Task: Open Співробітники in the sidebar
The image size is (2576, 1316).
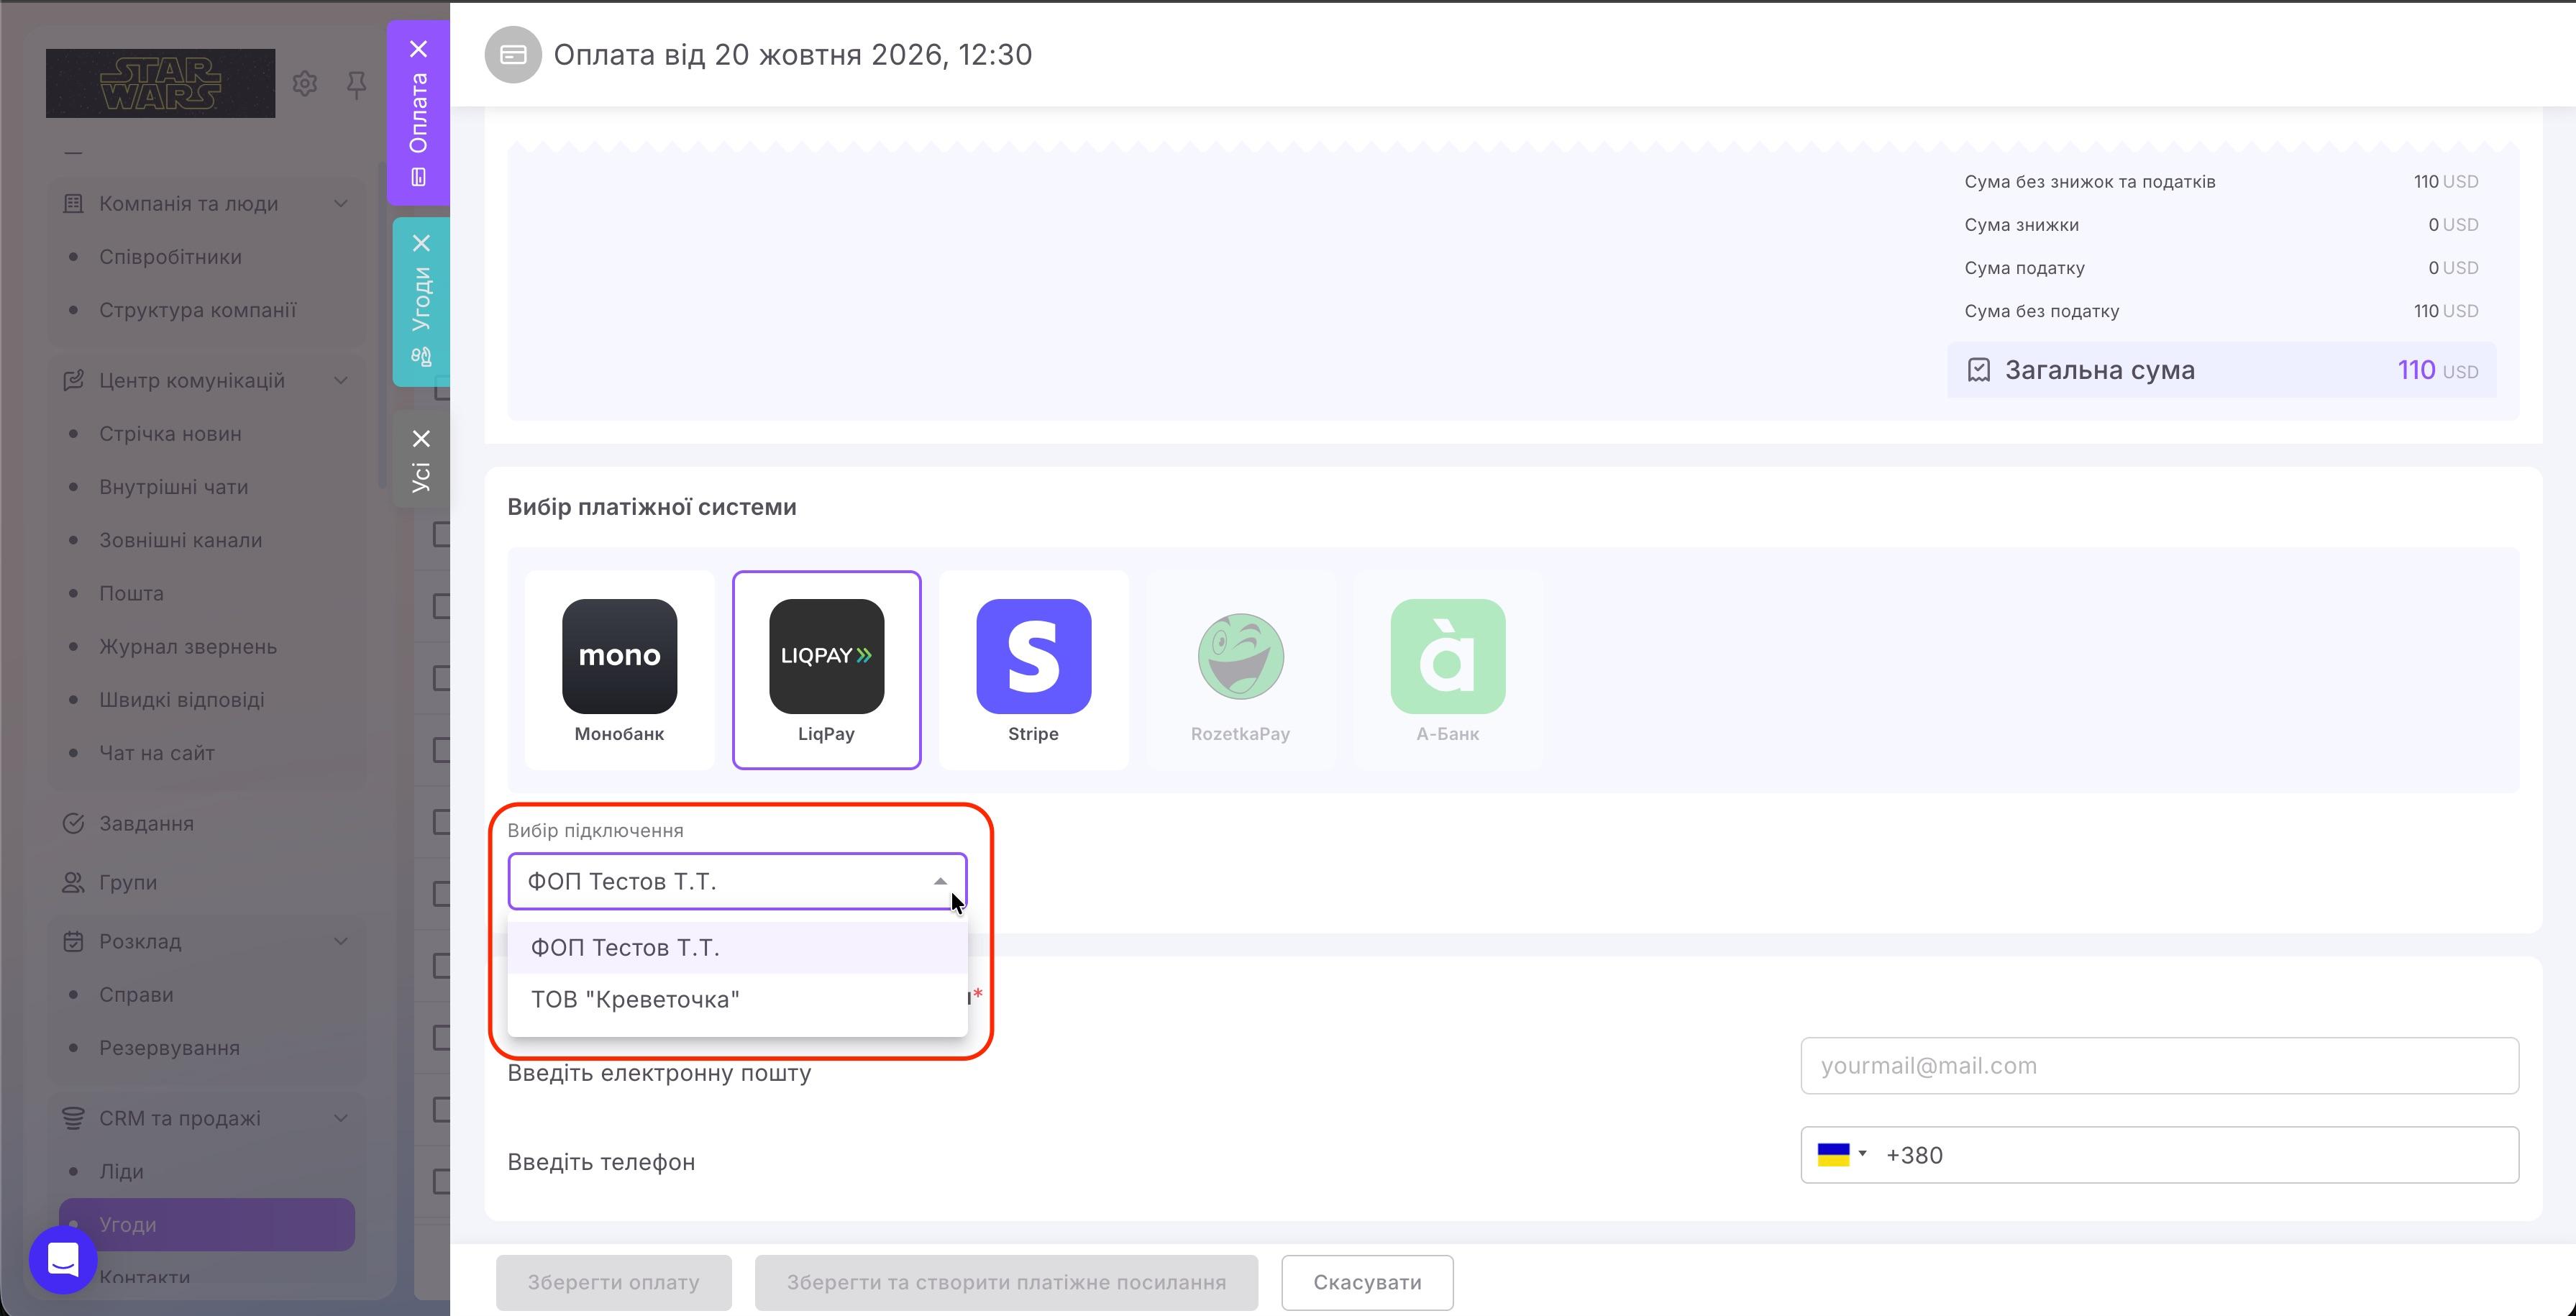Action: pyautogui.click(x=170, y=257)
